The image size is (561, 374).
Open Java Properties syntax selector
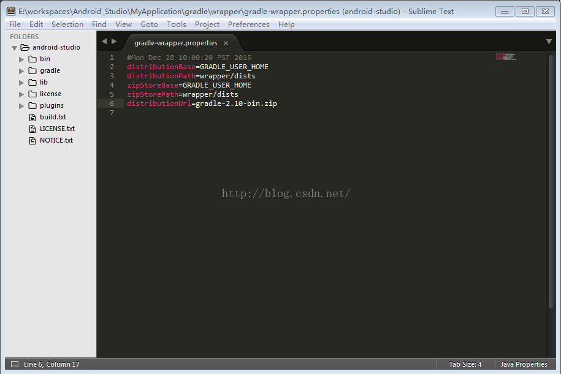point(524,364)
